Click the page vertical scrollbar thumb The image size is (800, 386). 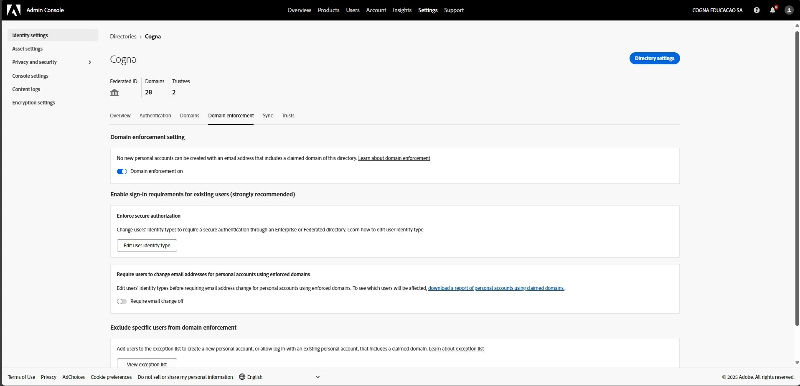pos(797,178)
